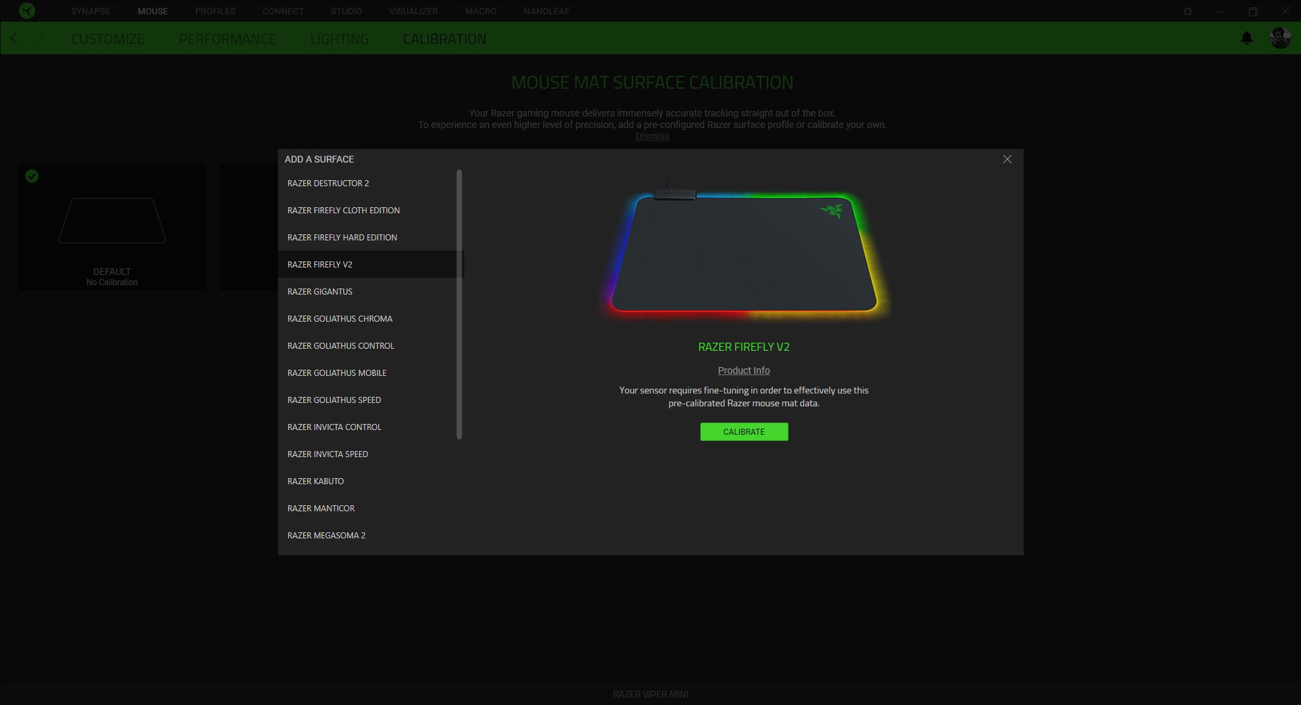Choose Razer Gigantus surface
Screen dimensions: 1301x705
coord(367,292)
